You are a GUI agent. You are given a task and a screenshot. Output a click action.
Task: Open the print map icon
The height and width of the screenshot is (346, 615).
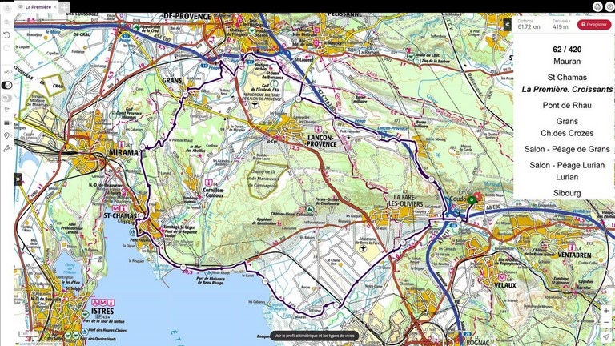click(597, 6)
